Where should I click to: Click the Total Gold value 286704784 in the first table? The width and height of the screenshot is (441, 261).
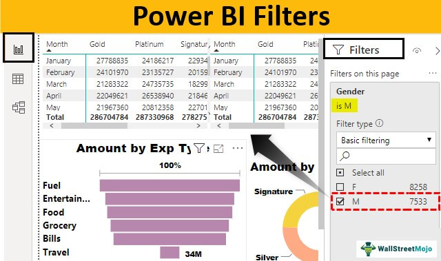tap(109, 117)
